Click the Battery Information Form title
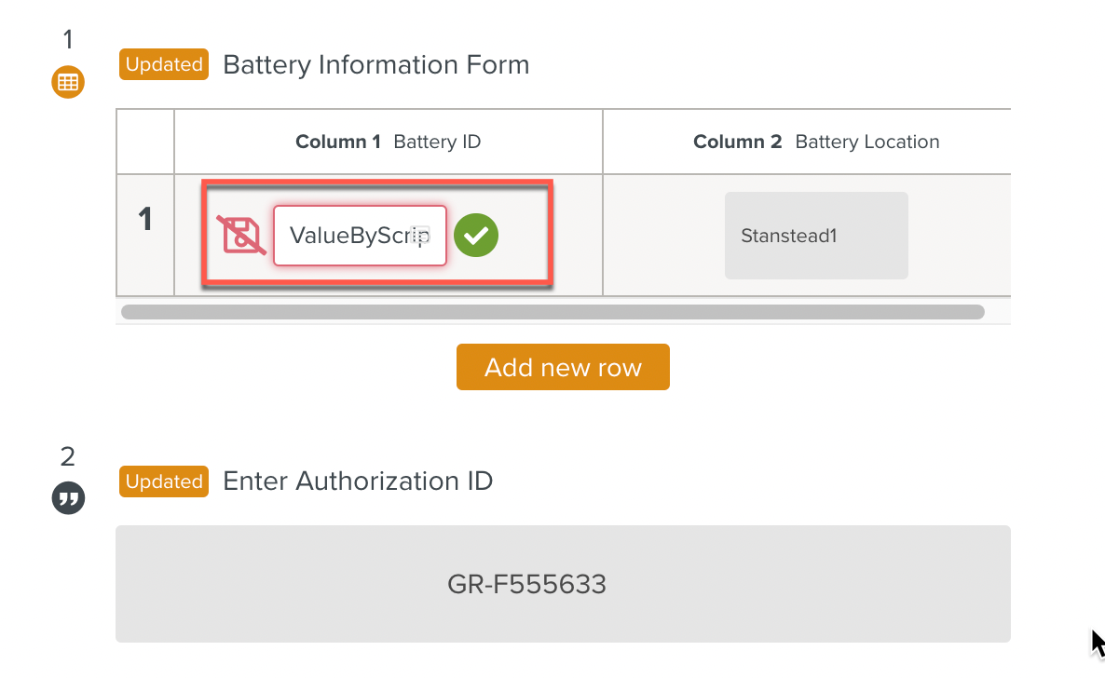This screenshot has width=1105, height=678. pyautogui.click(x=376, y=65)
